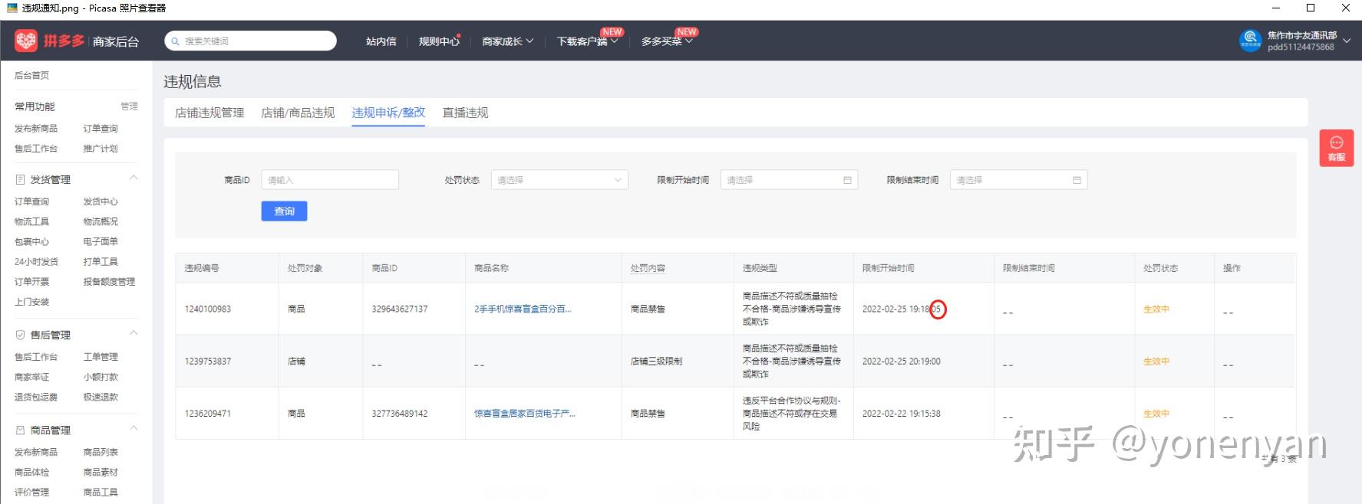Image resolution: width=1362 pixels, height=504 pixels.
Task: Click the 售后管理 section shield icon
Action: coord(21,335)
